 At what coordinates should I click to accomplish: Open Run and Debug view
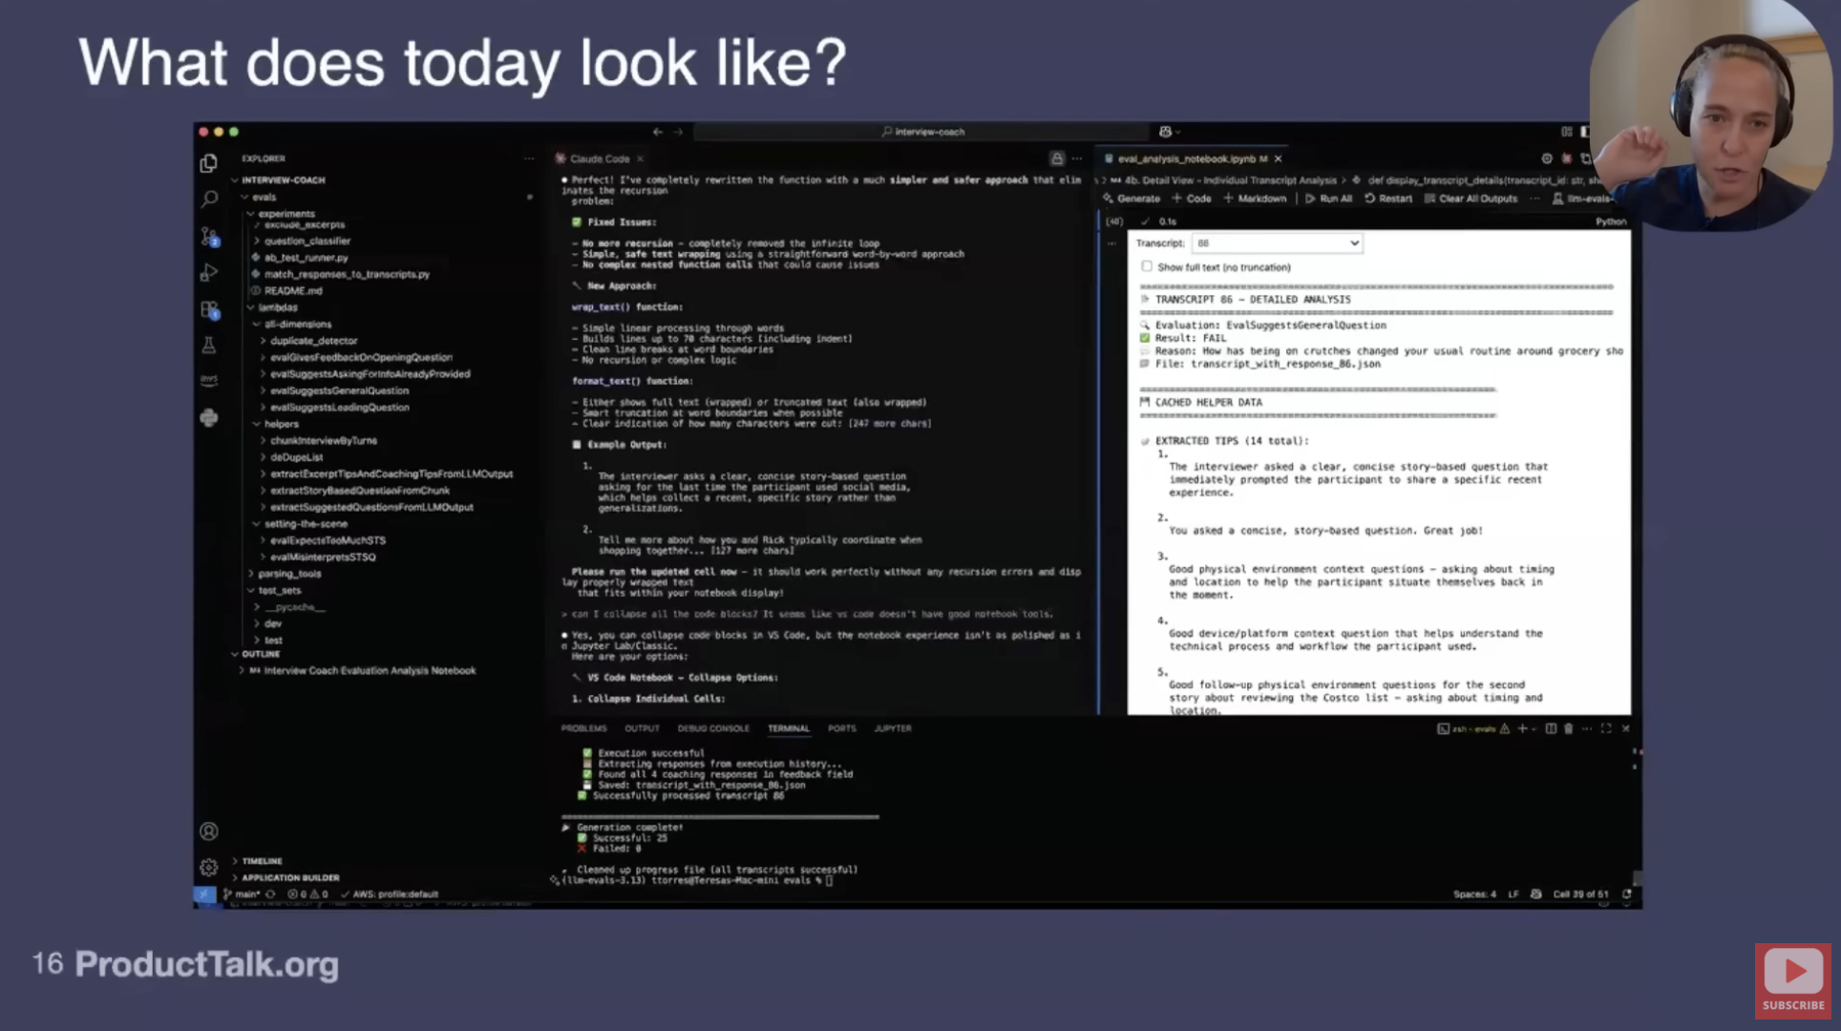click(x=209, y=273)
